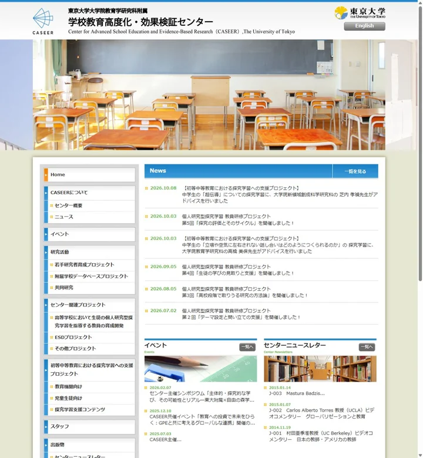Click the pencil and ruler event thumbnail
The image size is (423, 458).
pos(200,369)
